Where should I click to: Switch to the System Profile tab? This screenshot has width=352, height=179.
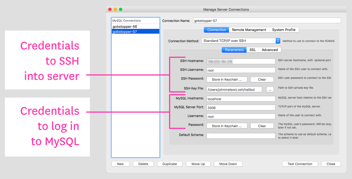pyautogui.click(x=283, y=30)
